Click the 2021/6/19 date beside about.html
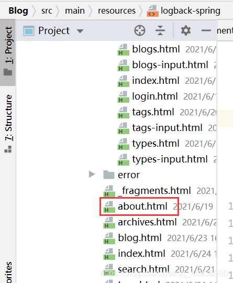Image resolution: width=233 pixels, height=283 pixels. pyautogui.click(x=193, y=206)
